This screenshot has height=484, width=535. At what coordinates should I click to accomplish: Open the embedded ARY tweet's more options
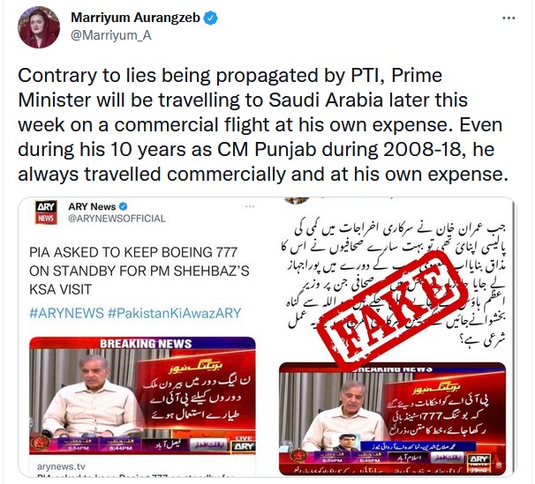[250, 206]
